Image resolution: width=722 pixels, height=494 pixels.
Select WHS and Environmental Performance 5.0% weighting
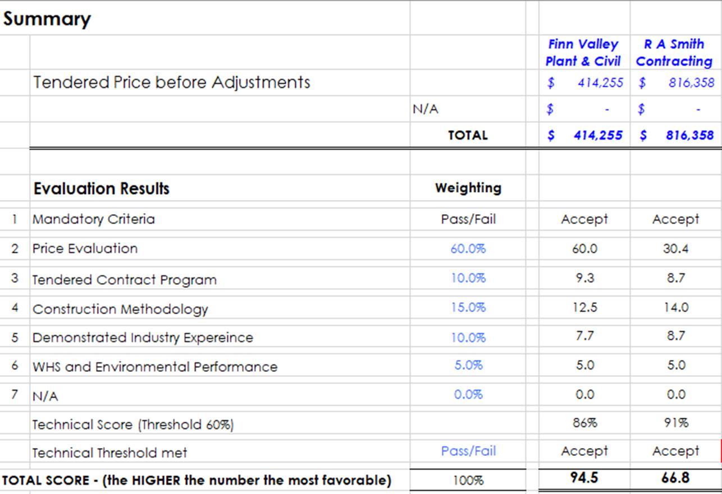[x=468, y=365]
